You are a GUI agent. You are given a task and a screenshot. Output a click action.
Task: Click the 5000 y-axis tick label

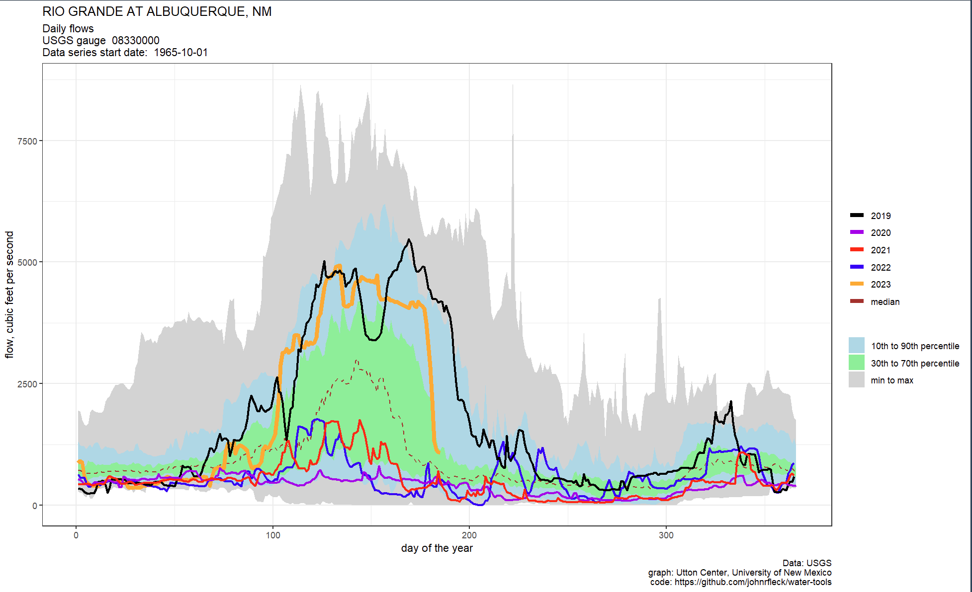click(x=27, y=262)
